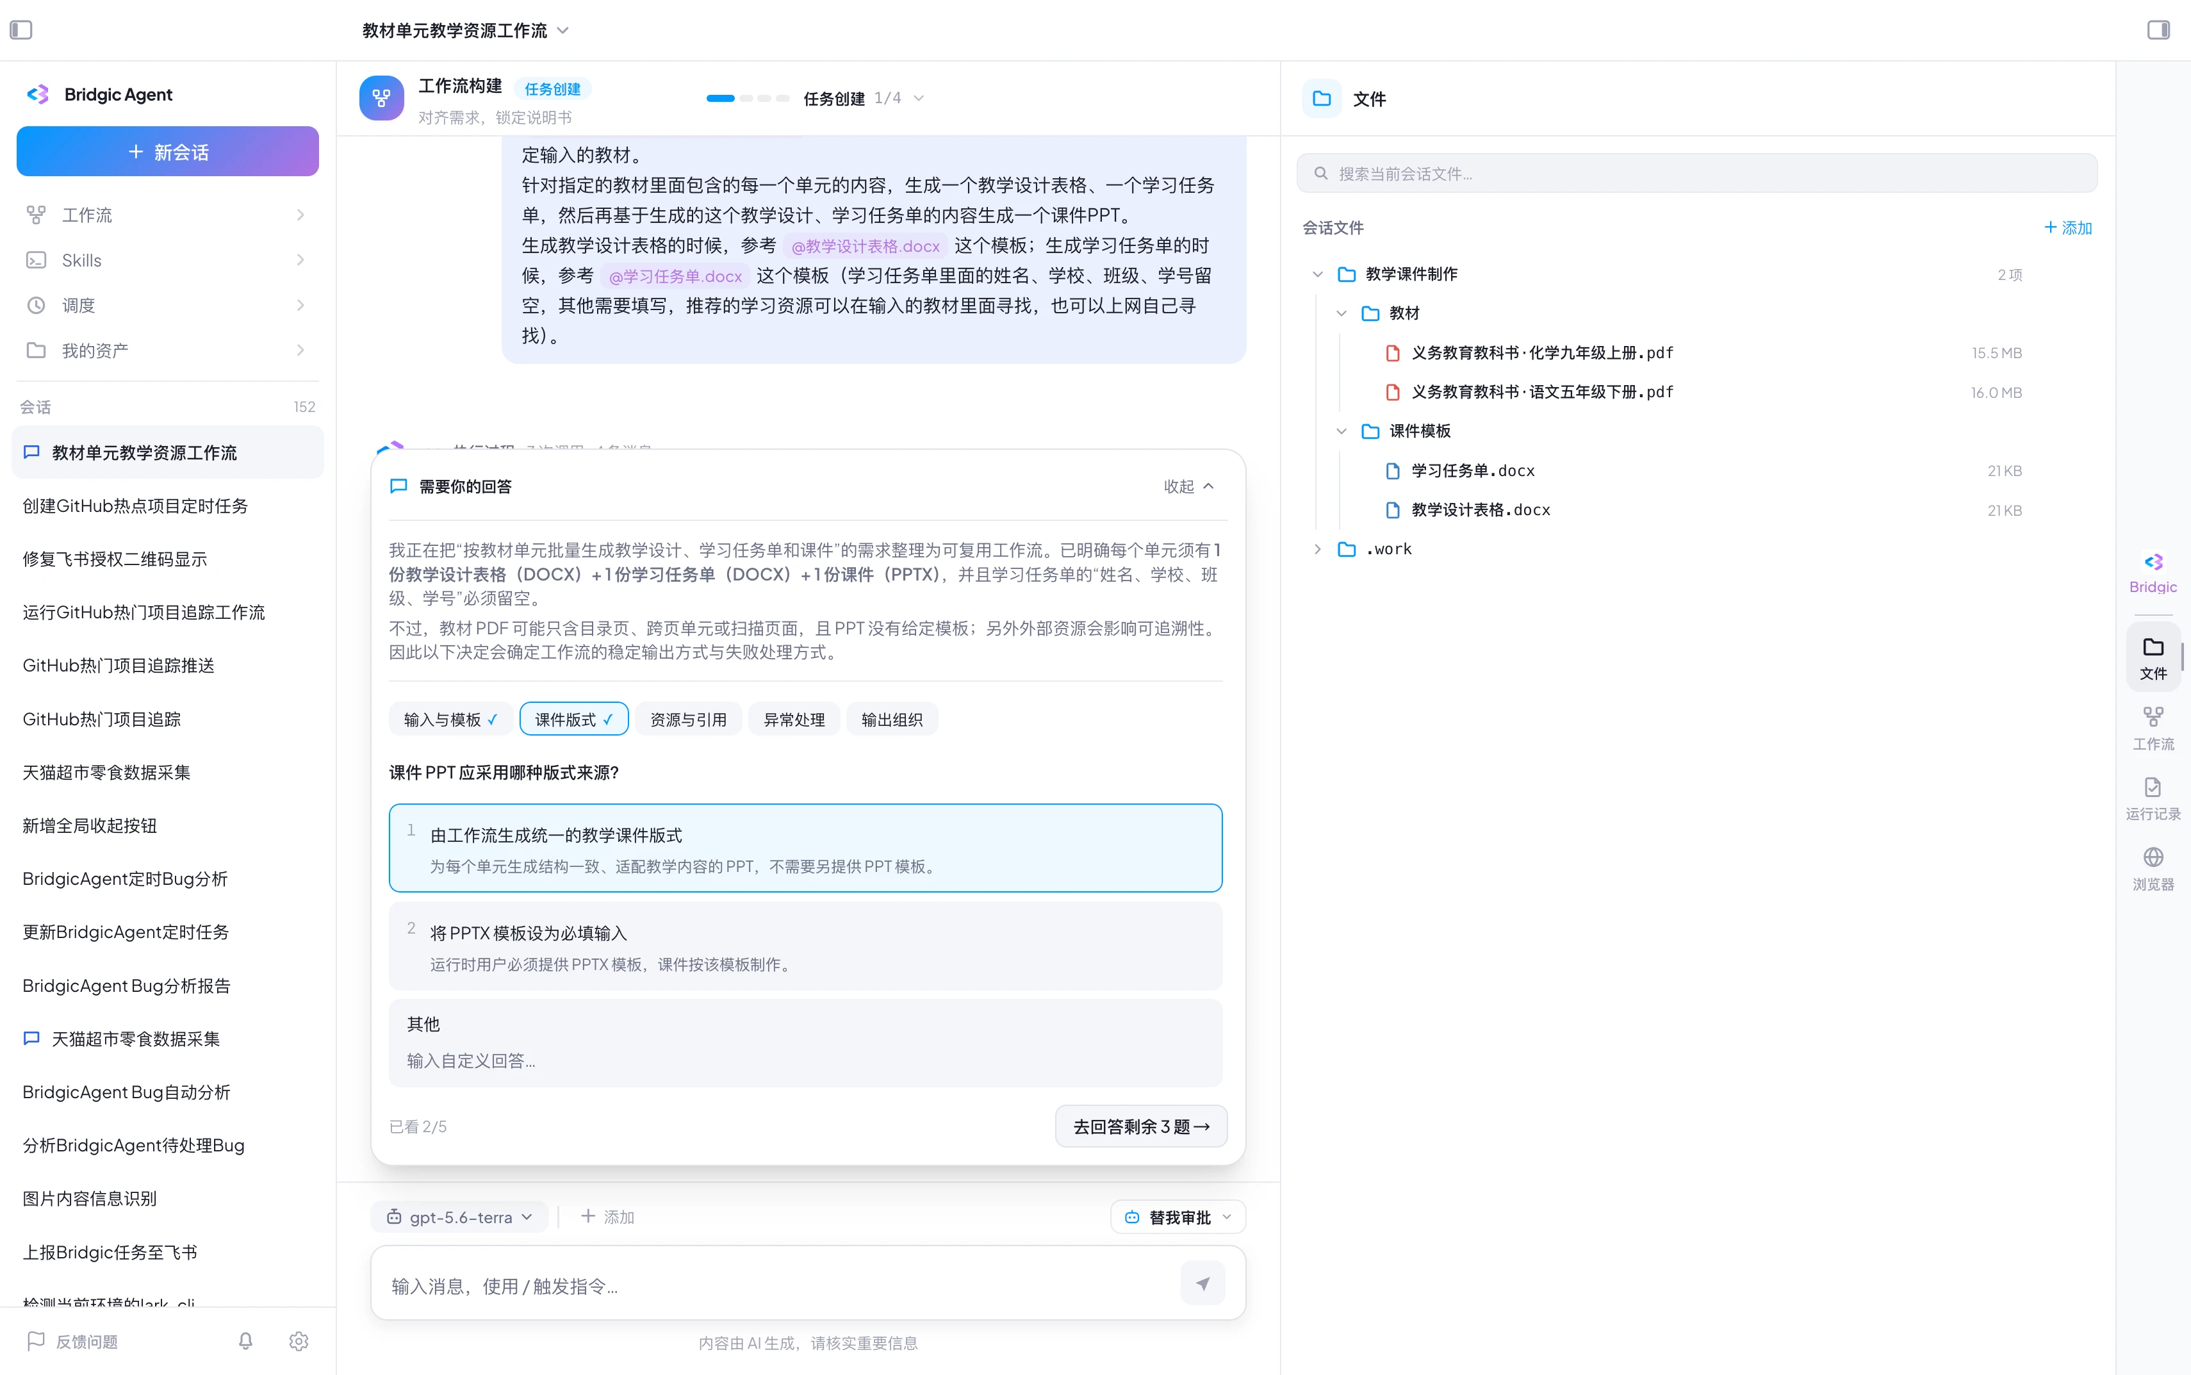Click the 任务创建 step progress indicator
The height and width of the screenshot is (1375, 2191).
pos(747,98)
